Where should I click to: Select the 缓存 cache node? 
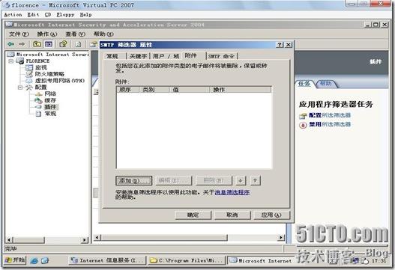pos(50,100)
